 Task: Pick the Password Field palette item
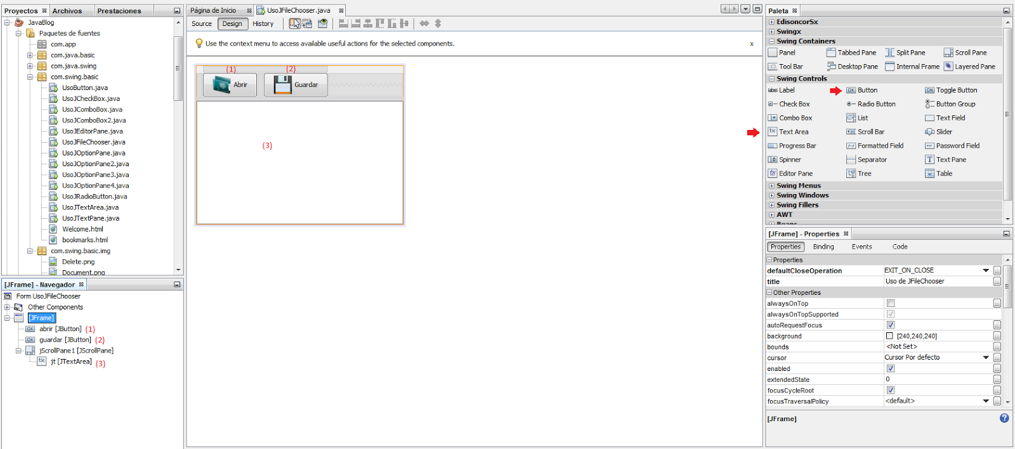click(952, 146)
